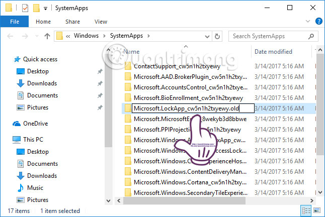Click the Windows breadcrumb in the address bar
Image resolution: width=325 pixels, height=217 pixels.
(x=86, y=36)
